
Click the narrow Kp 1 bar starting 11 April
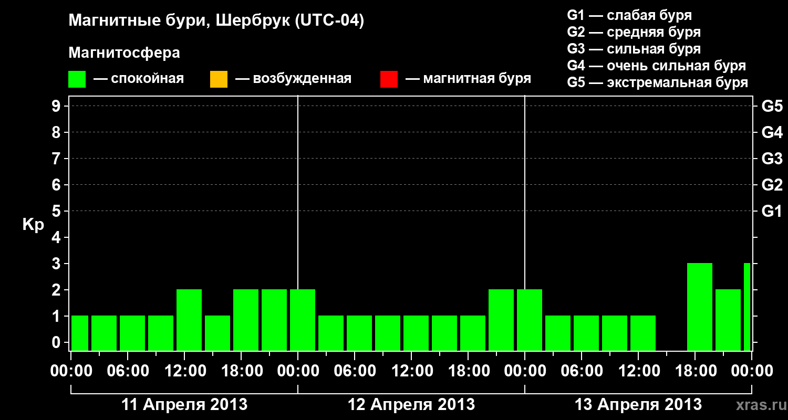point(80,333)
